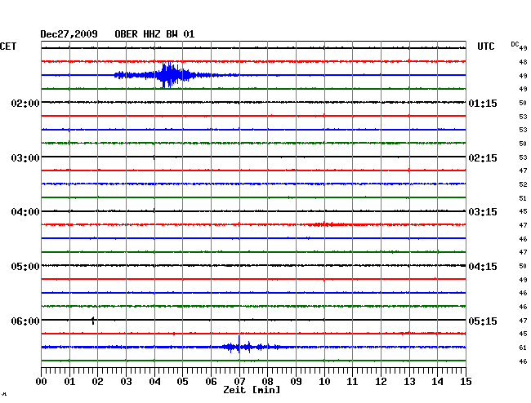Select DC value 48
531x403 pixels.
[523, 62]
